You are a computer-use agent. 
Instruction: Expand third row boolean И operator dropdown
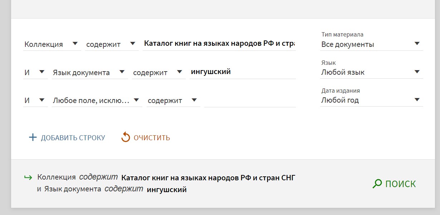[x=35, y=101]
